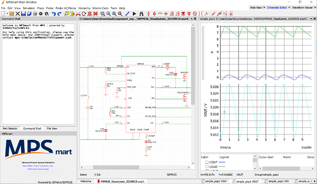Screen dimensions: 317x184
Task: Open the Waveform Viewer dropdown arrow
Action: [315, 7]
